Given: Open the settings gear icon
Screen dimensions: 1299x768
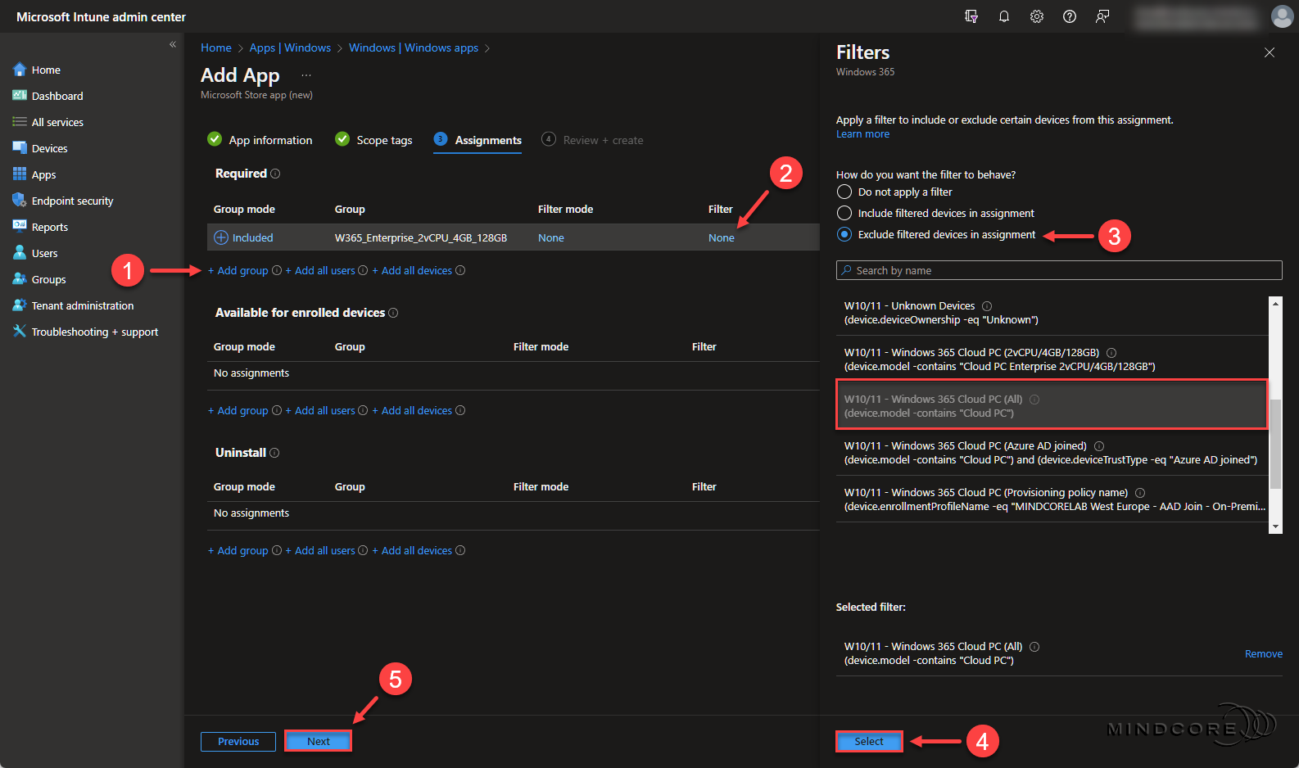Looking at the screenshot, I should click(x=1037, y=16).
